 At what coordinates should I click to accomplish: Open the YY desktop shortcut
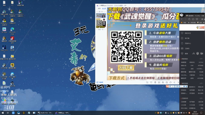click(12, 21)
